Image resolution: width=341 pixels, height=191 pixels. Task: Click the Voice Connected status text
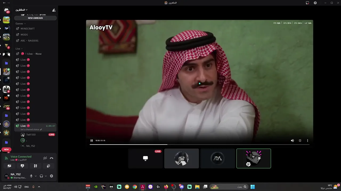[x=21, y=157]
